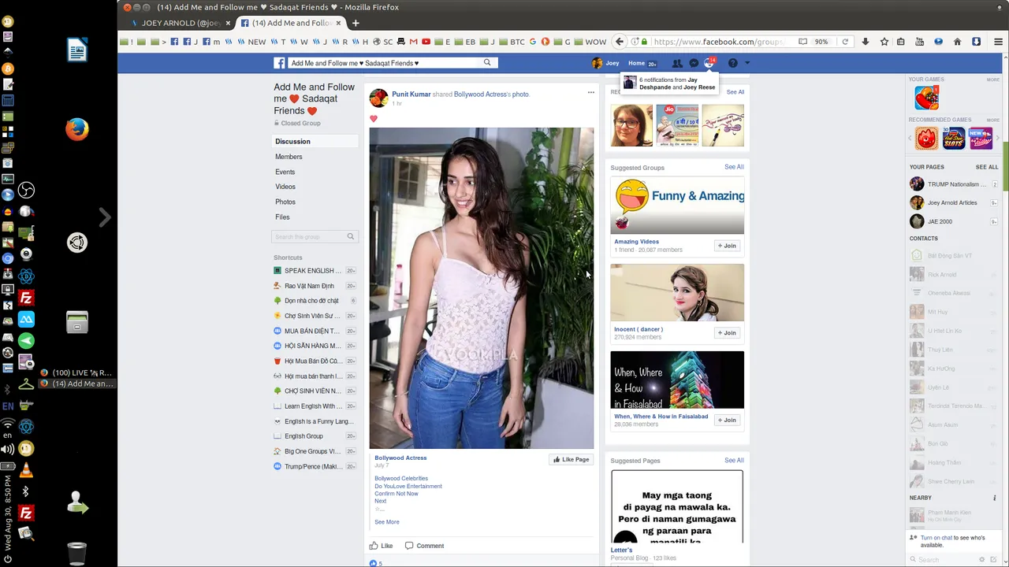Join When, Where & How in Faisalabad

click(x=727, y=420)
